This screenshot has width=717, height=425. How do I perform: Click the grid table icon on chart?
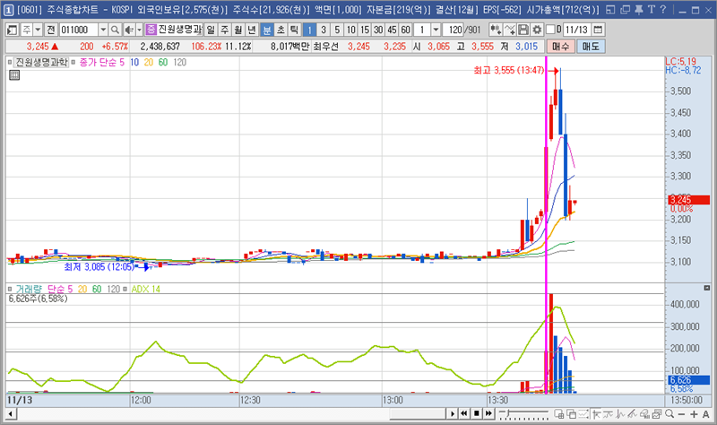14,75
